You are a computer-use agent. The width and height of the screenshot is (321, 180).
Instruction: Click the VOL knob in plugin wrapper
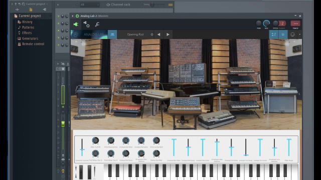point(266,23)
